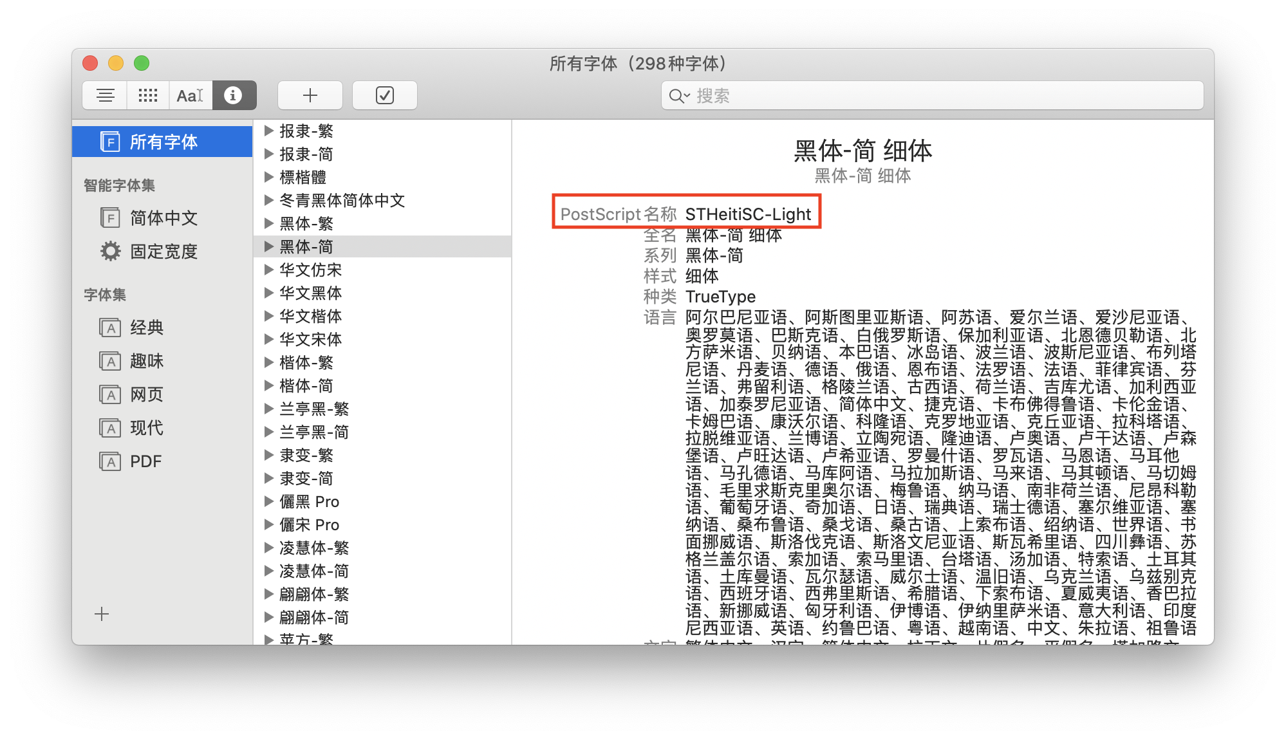Click the green zoom window button
1286x740 pixels.
click(x=142, y=63)
